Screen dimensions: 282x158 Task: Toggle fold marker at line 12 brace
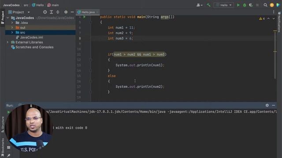click(x=90, y=60)
